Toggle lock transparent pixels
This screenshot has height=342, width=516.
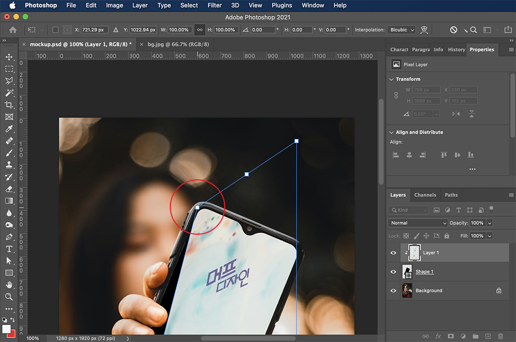pyautogui.click(x=407, y=236)
